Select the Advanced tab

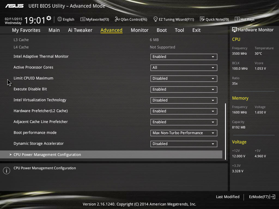tap(111, 30)
